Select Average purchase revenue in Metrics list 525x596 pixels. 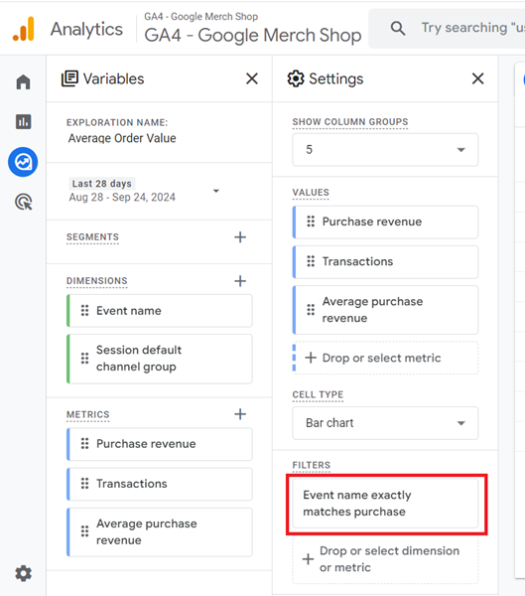(x=160, y=531)
